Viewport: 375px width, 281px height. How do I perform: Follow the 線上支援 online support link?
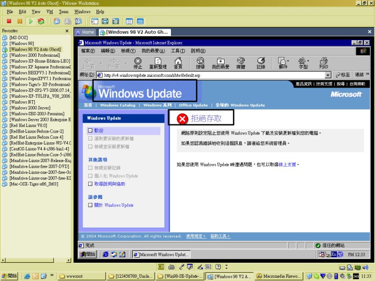(x=287, y=165)
